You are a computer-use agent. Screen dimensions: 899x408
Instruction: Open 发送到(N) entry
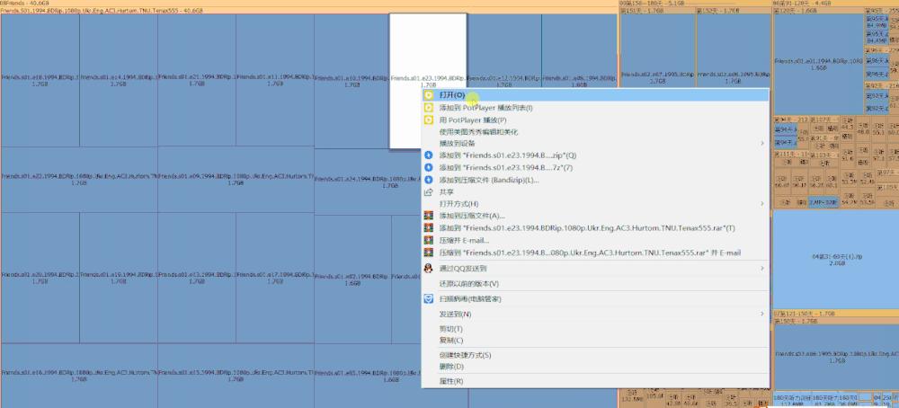[x=595, y=314]
